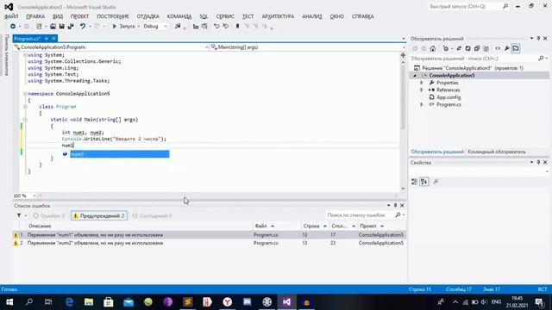This screenshot has width=552, height=310.
Task: Open the СЕРВИС menu
Action: 225,16
